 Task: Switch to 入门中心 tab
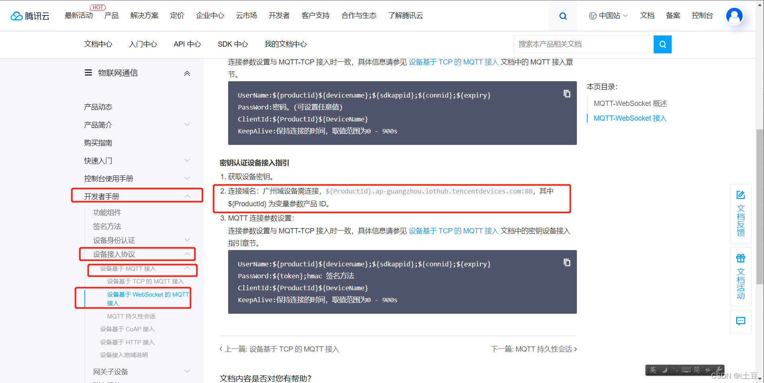(143, 44)
